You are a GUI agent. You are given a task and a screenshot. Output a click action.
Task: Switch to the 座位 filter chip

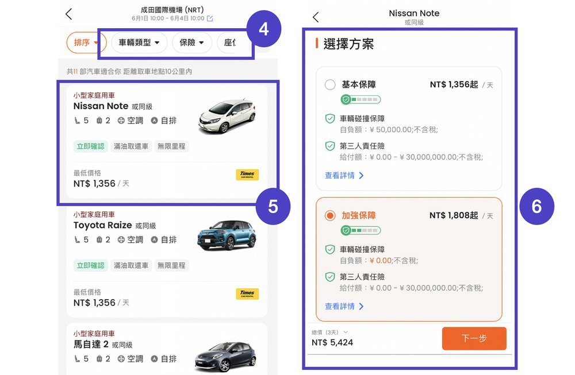[x=231, y=42]
